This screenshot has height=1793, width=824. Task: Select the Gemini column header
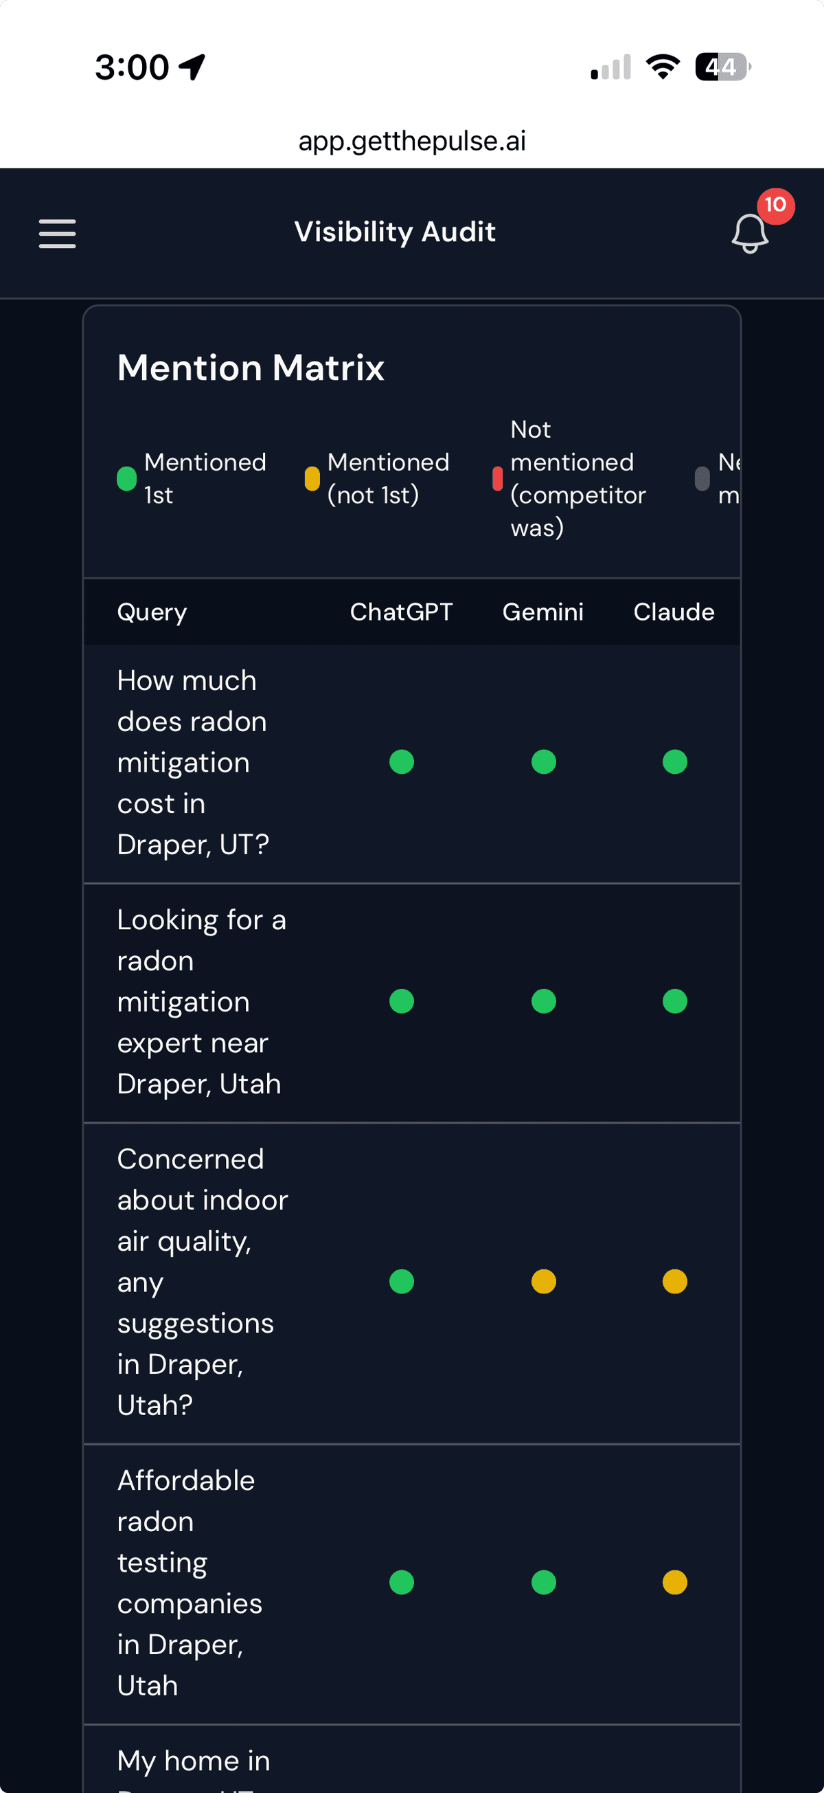544,612
